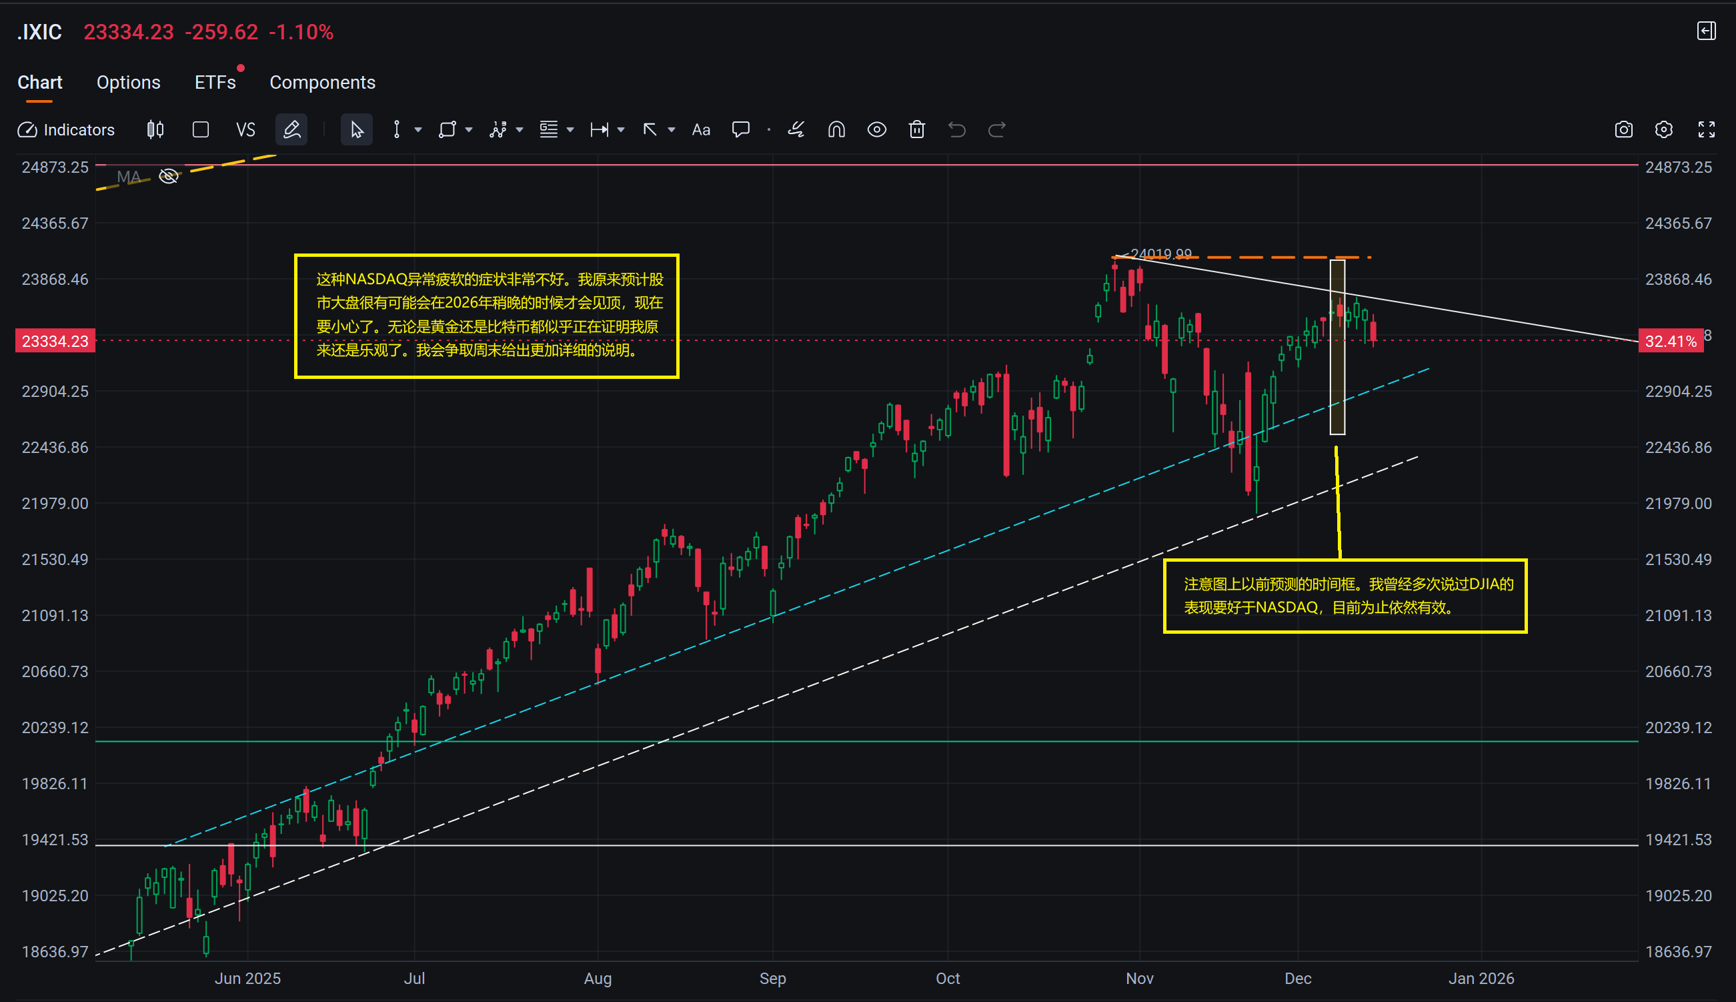Click the ETFs tab link
1736x1002 pixels.
tap(215, 83)
